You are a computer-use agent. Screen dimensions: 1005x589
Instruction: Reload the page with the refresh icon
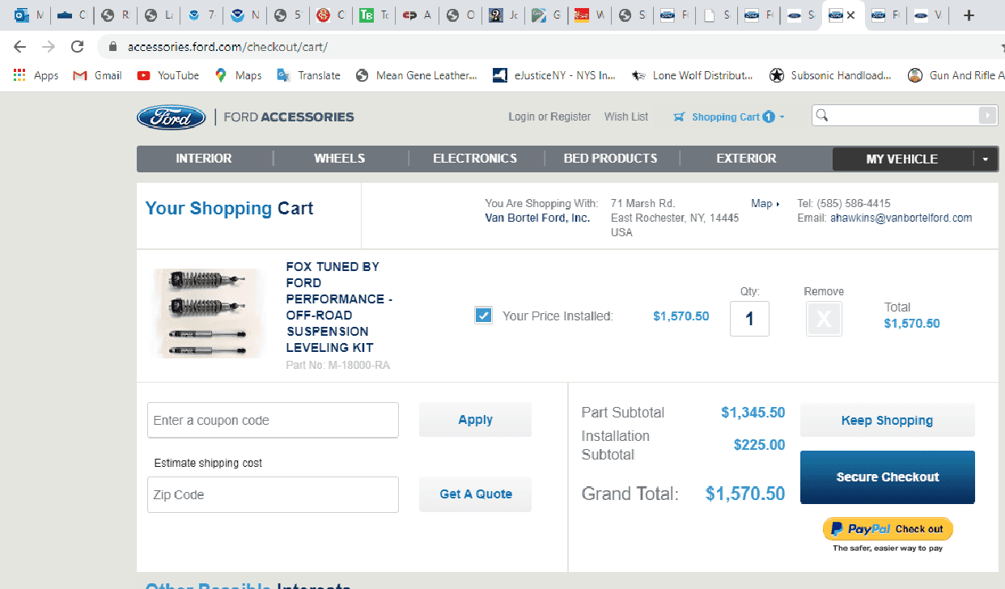coord(77,47)
